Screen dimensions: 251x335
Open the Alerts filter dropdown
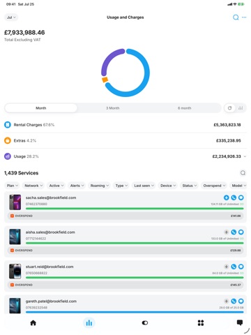coord(77,186)
